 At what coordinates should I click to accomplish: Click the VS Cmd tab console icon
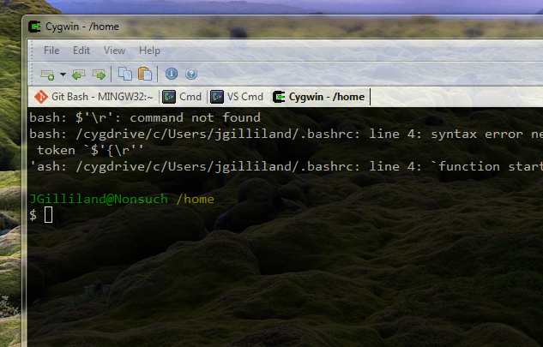tap(217, 97)
